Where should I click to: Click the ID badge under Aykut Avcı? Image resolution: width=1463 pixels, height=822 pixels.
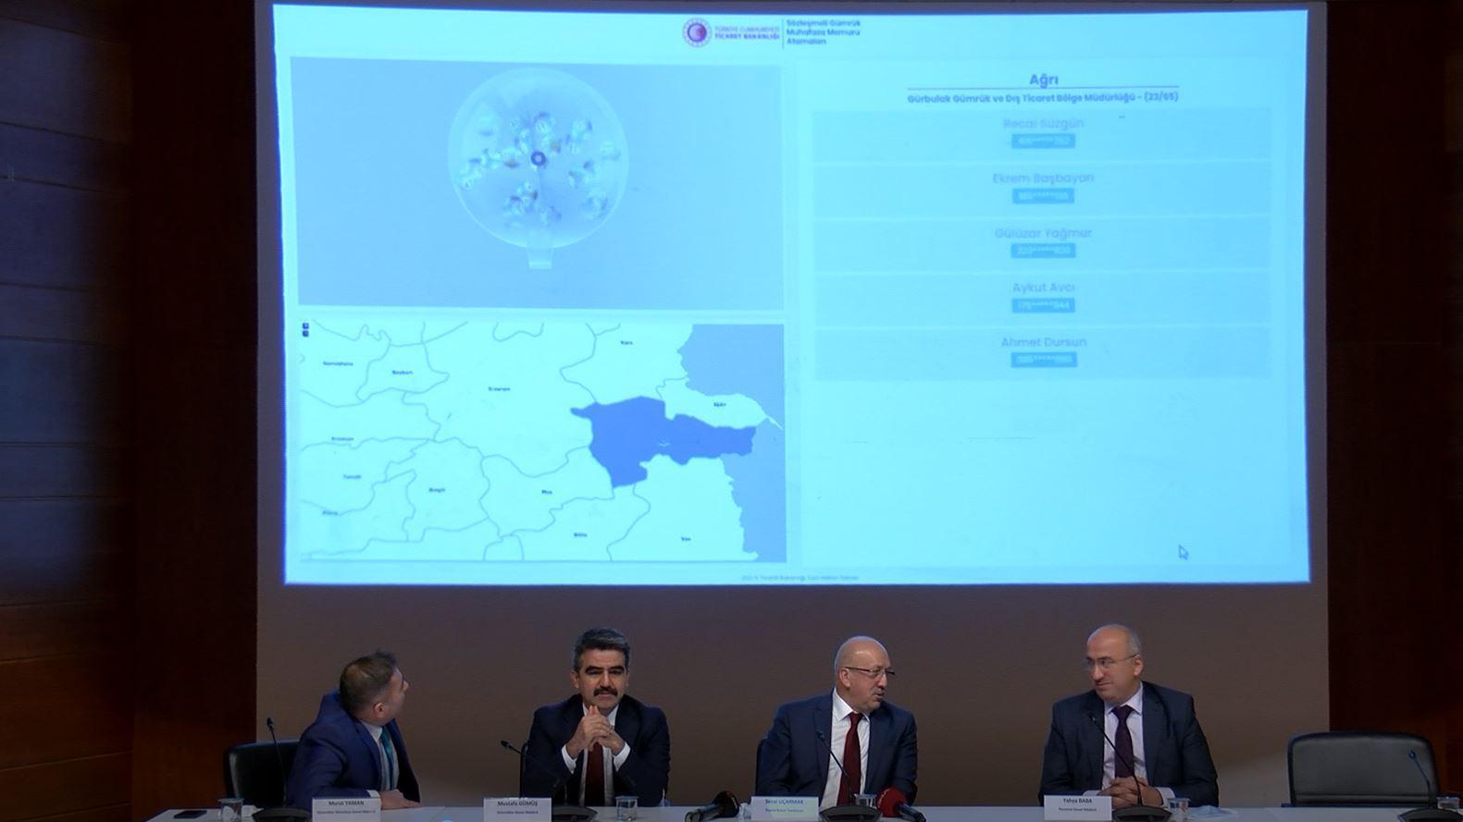(1043, 305)
